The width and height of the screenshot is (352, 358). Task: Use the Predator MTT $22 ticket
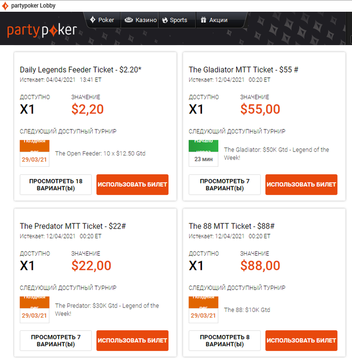(132, 341)
